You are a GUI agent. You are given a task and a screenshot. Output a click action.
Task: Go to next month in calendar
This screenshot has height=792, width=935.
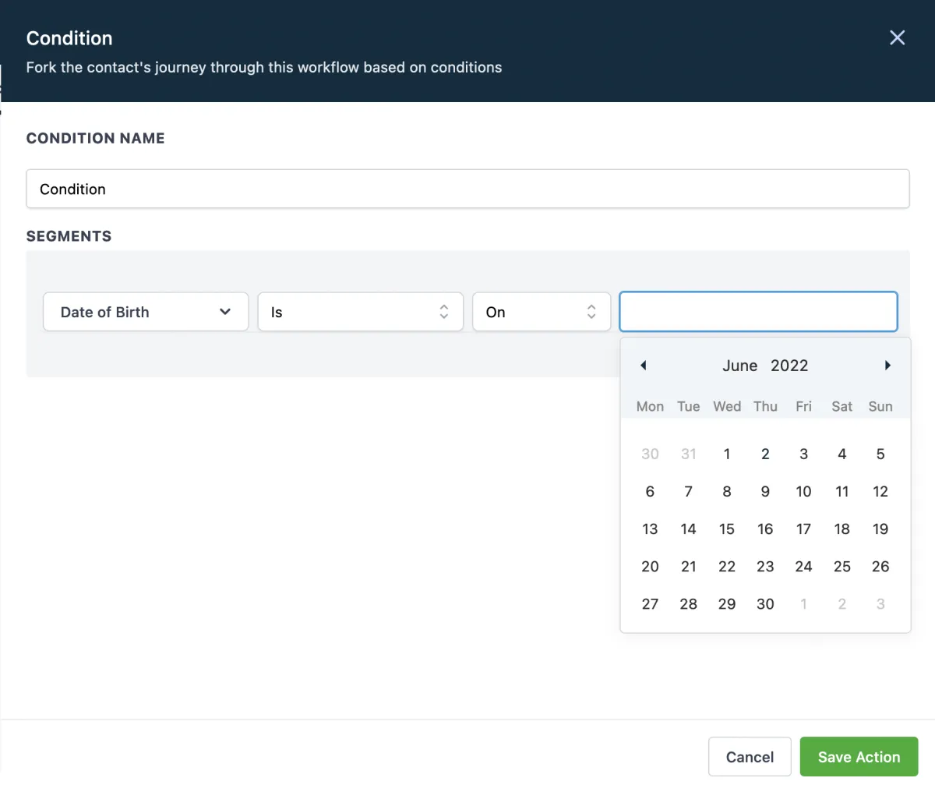click(887, 366)
